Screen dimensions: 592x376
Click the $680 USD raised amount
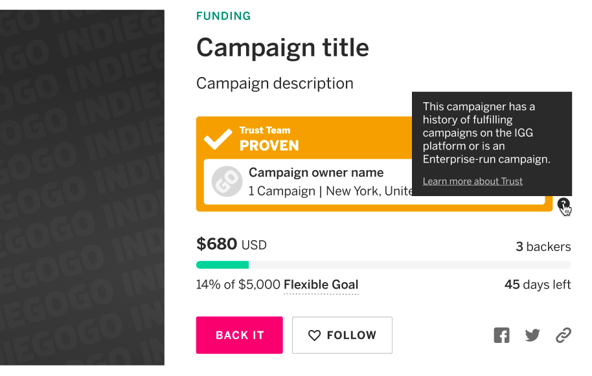click(231, 245)
